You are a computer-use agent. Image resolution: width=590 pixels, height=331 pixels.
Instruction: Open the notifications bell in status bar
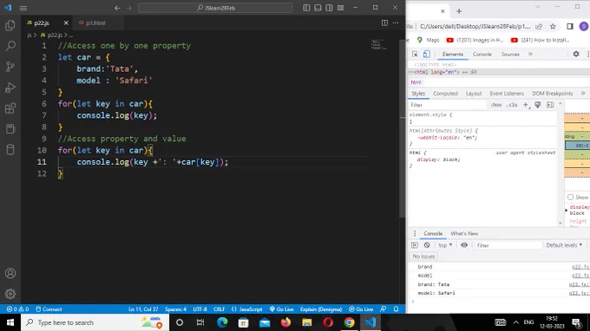(396, 309)
